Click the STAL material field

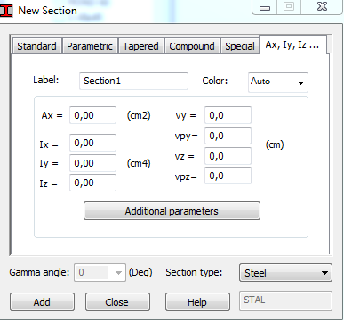285,300
